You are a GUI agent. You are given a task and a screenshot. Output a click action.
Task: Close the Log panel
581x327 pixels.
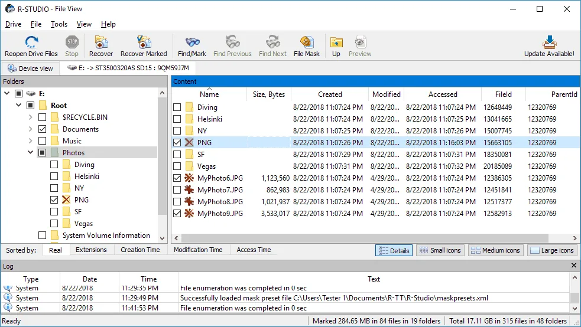tap(573, 266)
